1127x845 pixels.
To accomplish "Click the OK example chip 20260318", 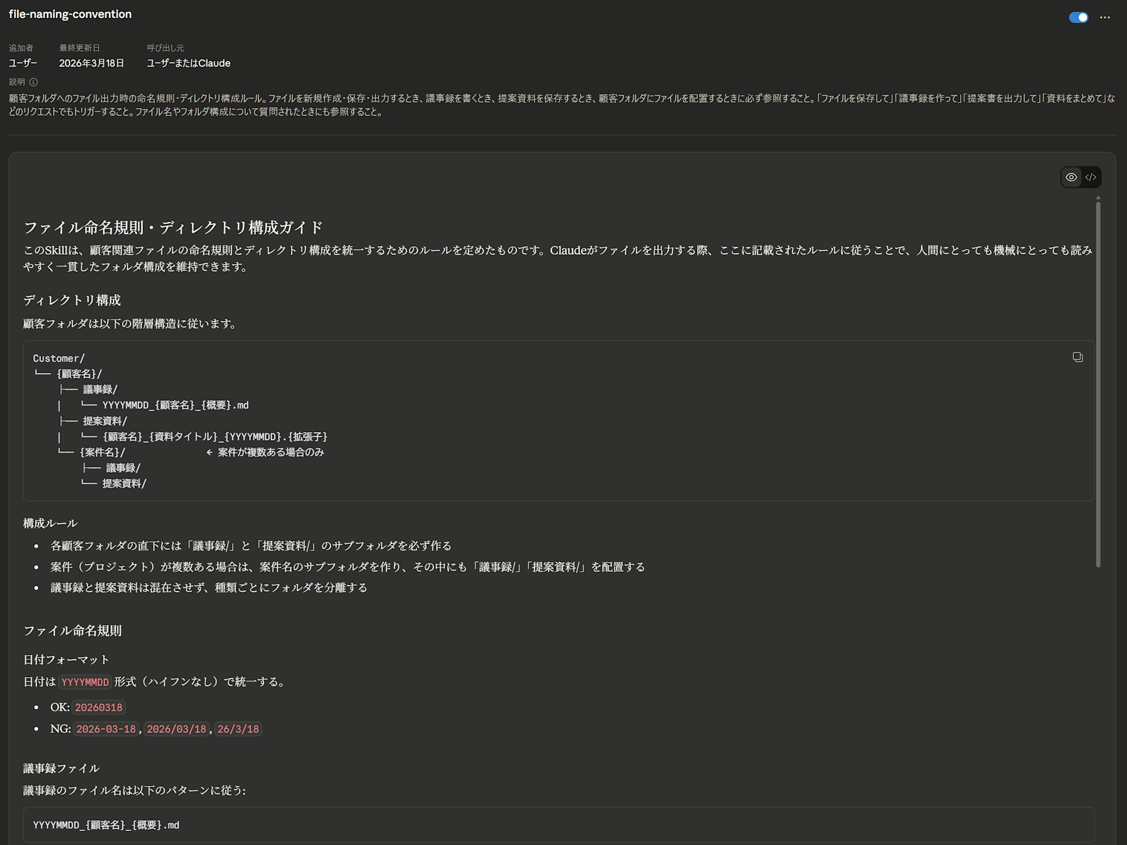I will [x=99, y=707].
